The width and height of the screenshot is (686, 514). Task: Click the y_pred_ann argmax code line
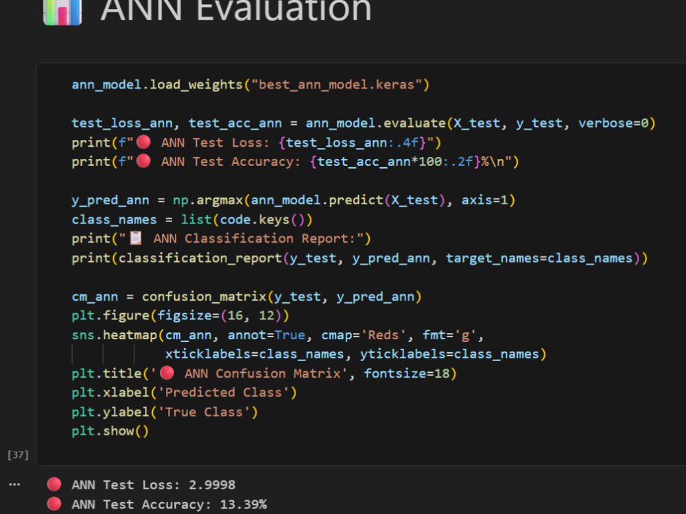coord(294,200)
